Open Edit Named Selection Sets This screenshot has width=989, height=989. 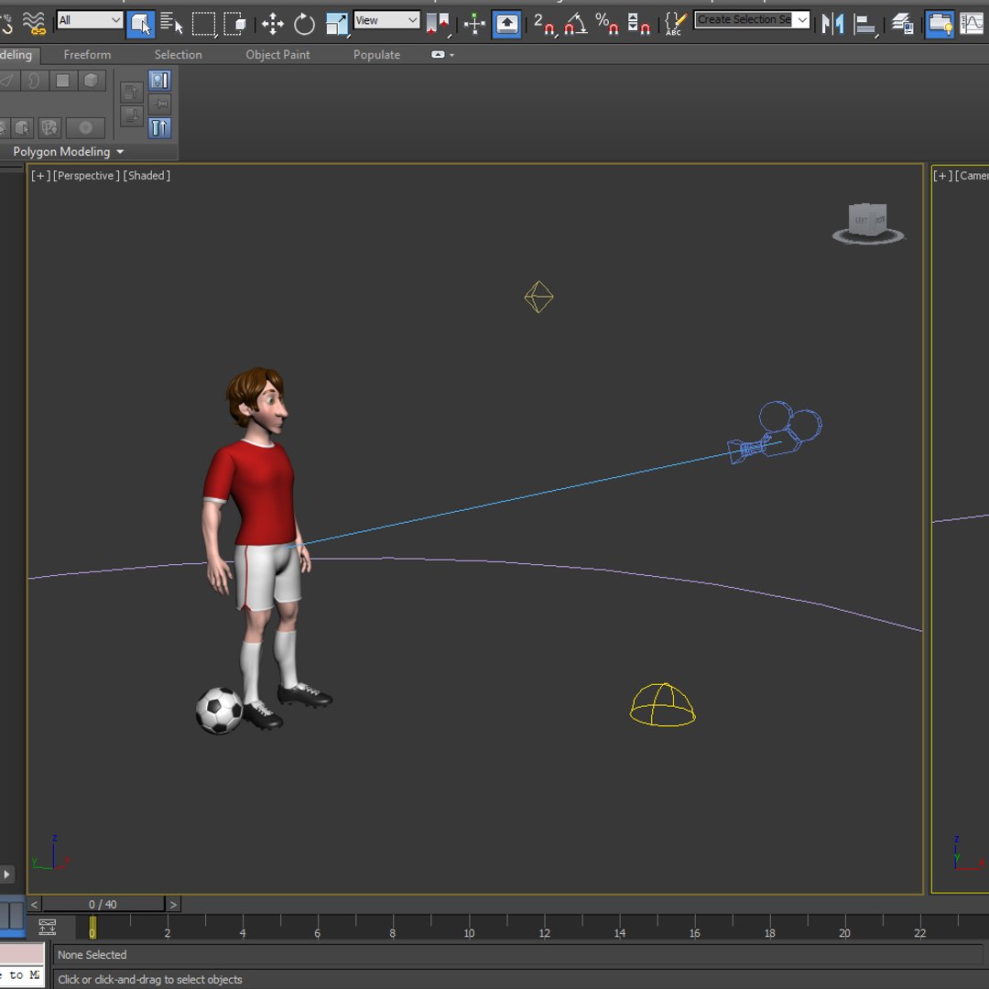click(674, 24)
